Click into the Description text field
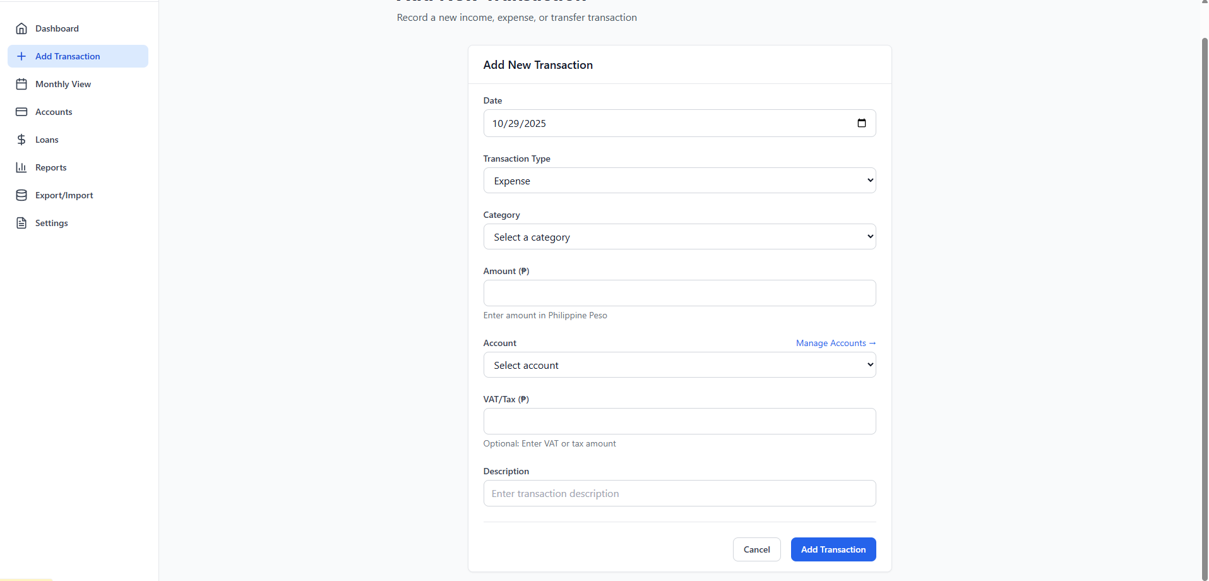 [679, 493]
